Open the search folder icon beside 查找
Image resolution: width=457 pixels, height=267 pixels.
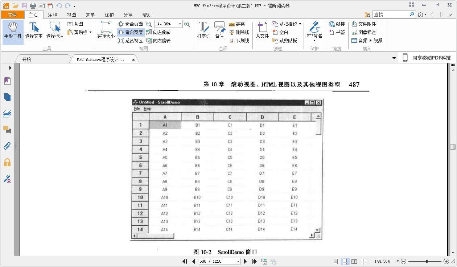[368, 15]
